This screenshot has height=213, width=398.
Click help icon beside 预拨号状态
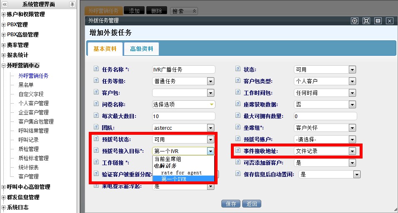tap(96, 139)
